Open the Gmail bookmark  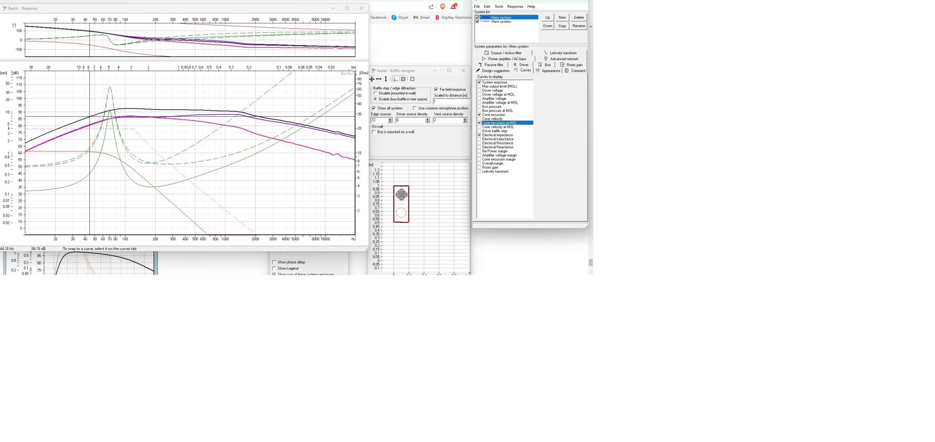click(421, 17)
